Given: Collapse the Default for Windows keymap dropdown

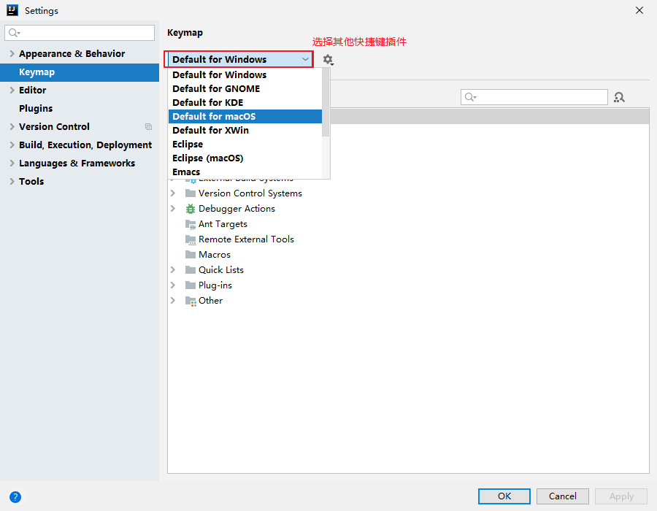Looking at the screenshot, I should pyautogui.click(x=305, y=60).
